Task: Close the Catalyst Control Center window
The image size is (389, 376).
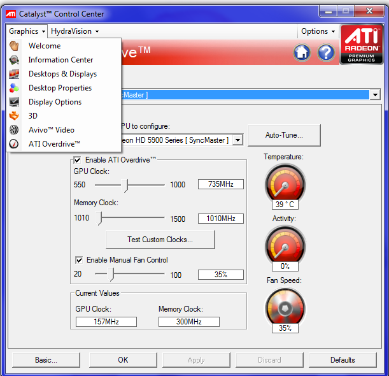Action: point(369,11)
